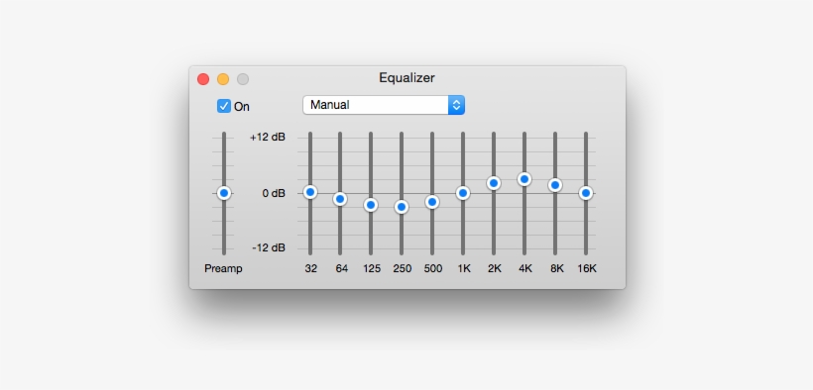Click the 125 Hz band slider knob
Image resolution: width=813 pixels, height=390 pixels.
point(370,205)
